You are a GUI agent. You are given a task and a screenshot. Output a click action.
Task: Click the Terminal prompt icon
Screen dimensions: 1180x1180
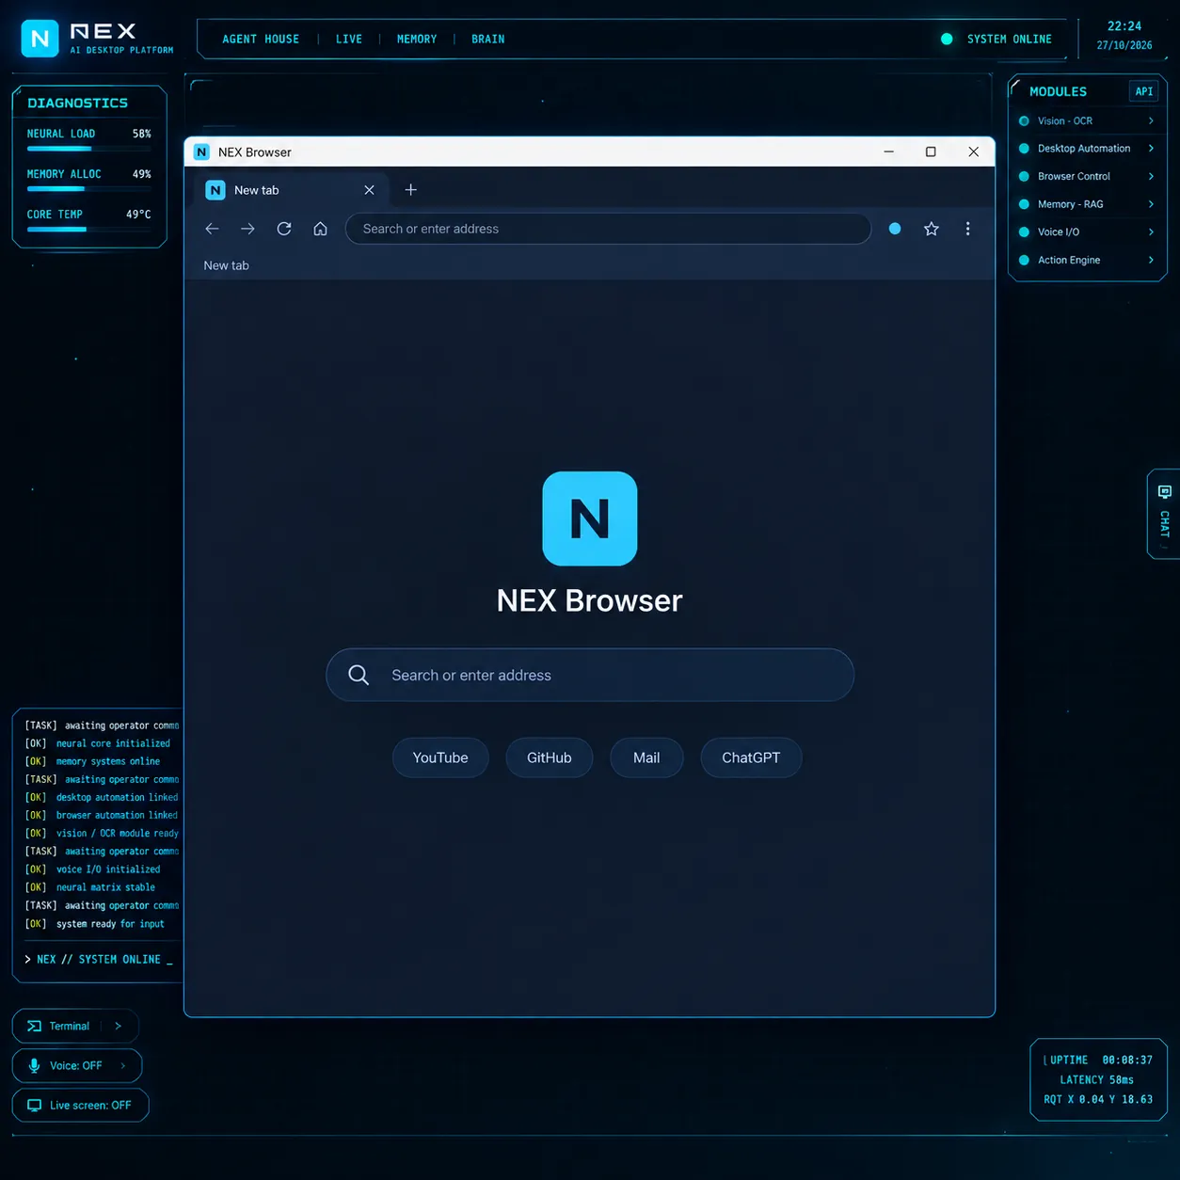(x=34, y=1026)
